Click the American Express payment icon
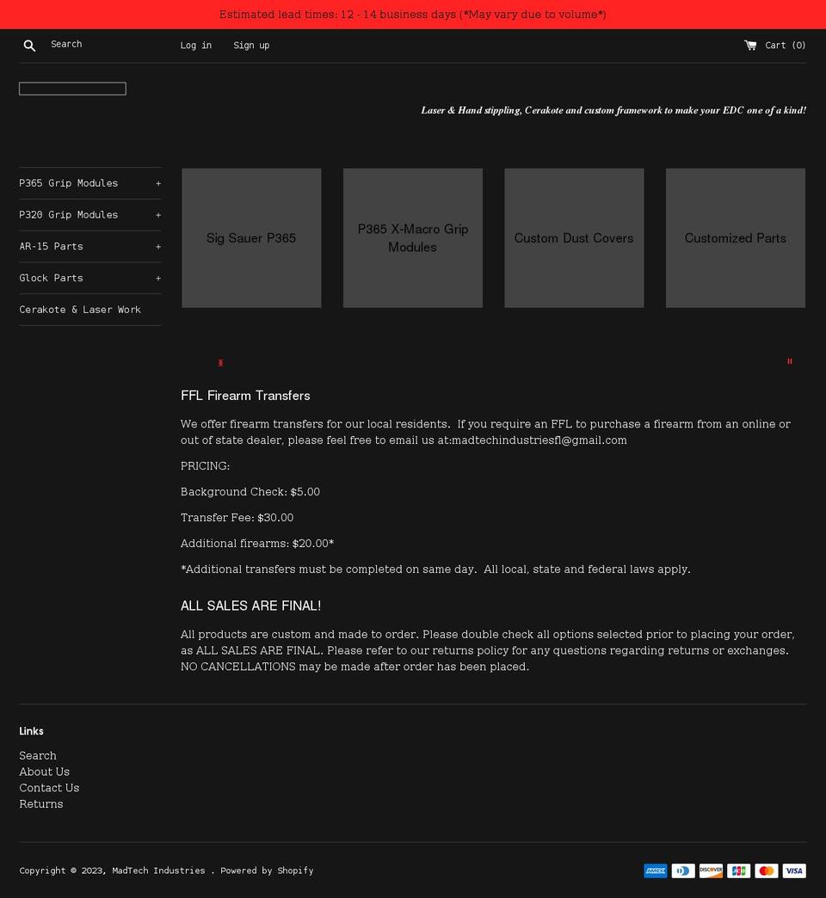The height and width of the screenshot is (898, 826). [656, 870]
